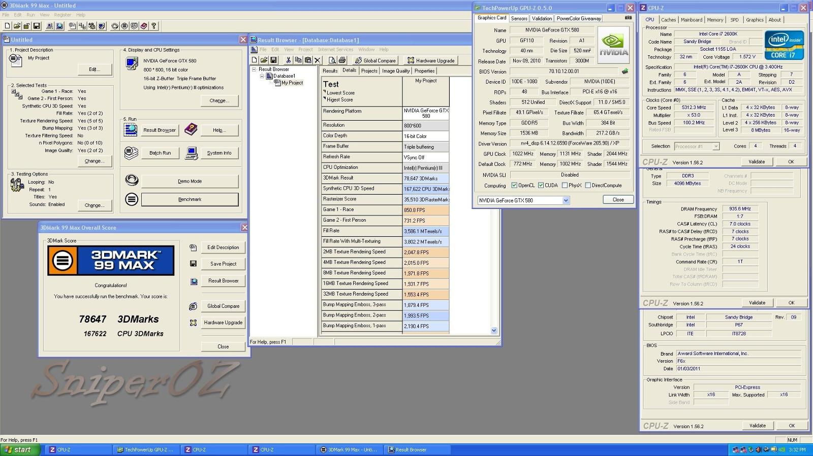Open Validation tab in GPU-Z

(542, 18)
